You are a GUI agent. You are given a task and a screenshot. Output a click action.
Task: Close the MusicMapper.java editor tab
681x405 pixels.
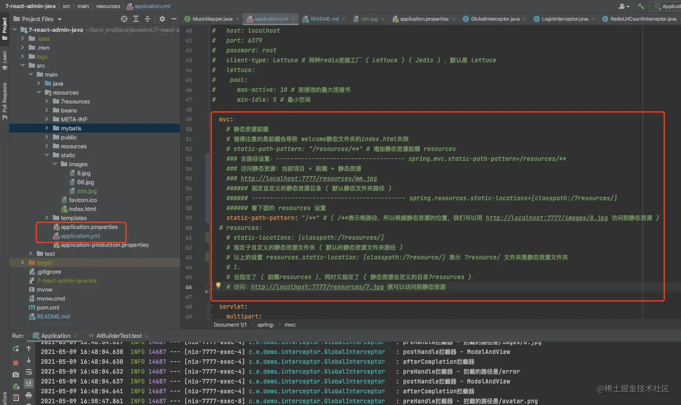pos(238,19)
